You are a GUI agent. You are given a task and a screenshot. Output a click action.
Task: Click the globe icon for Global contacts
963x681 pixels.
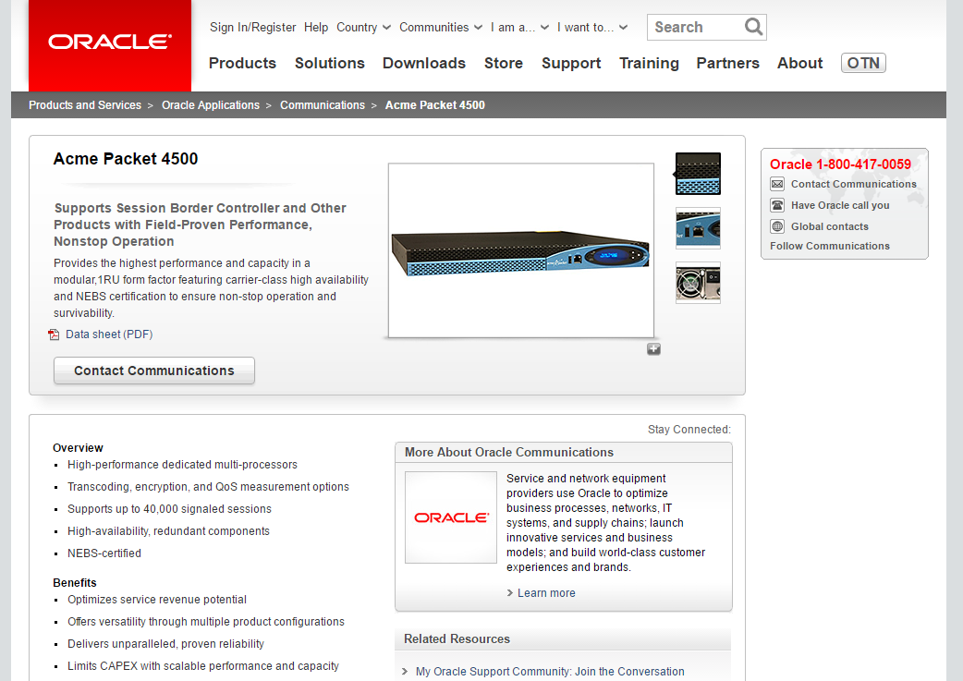(x=777, y=226)
